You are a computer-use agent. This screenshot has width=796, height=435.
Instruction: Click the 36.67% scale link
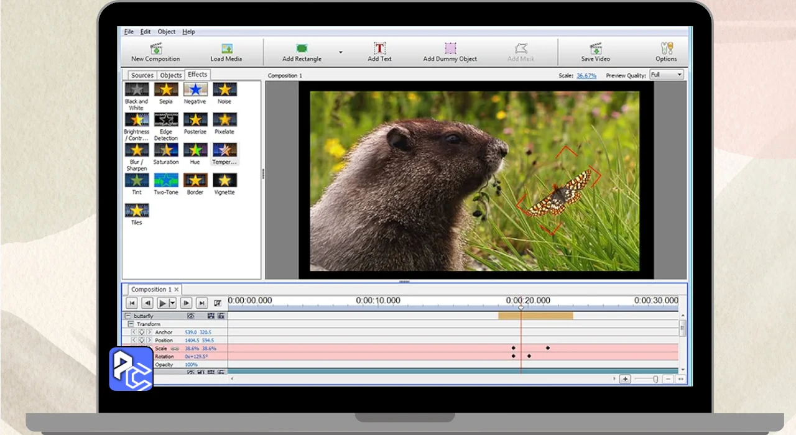pos(586,75)
